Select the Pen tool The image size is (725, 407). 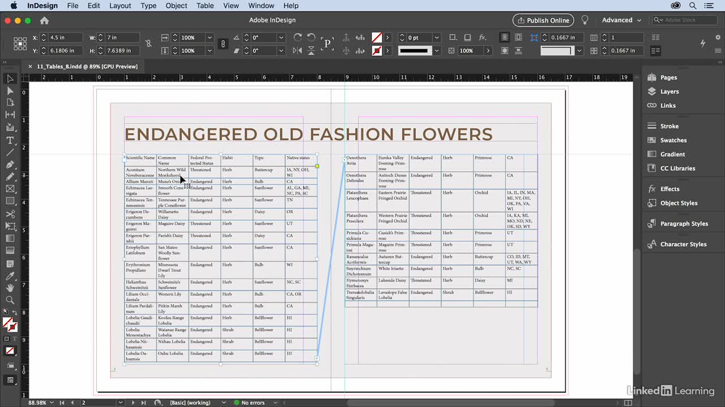10,164
